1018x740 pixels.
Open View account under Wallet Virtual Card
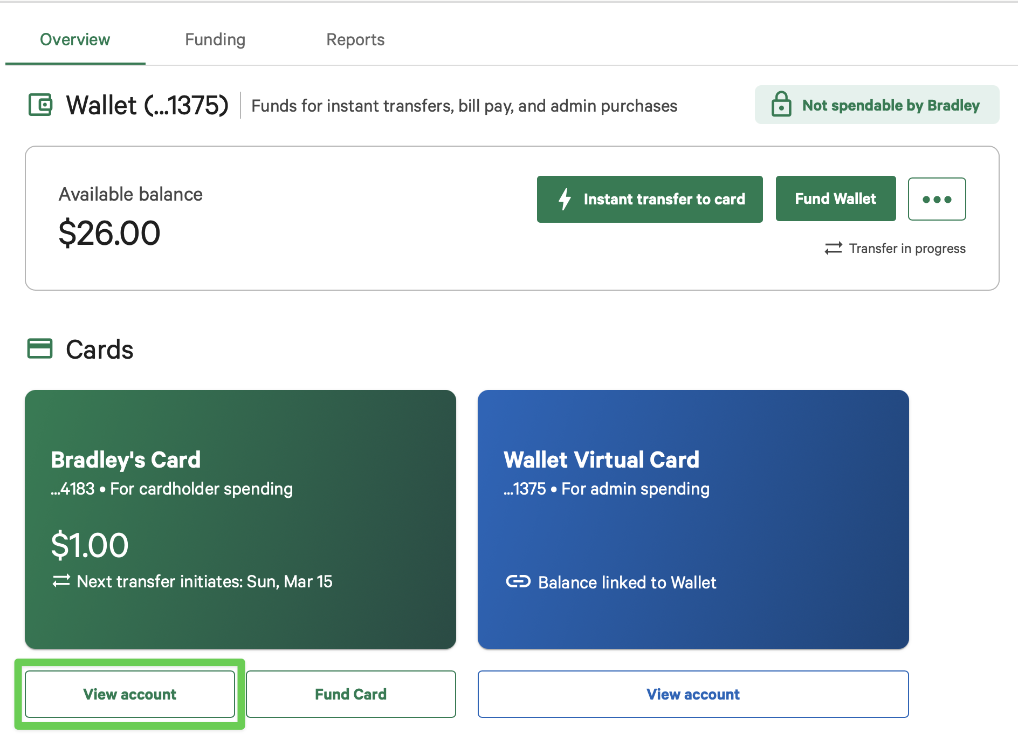(693, 694)
